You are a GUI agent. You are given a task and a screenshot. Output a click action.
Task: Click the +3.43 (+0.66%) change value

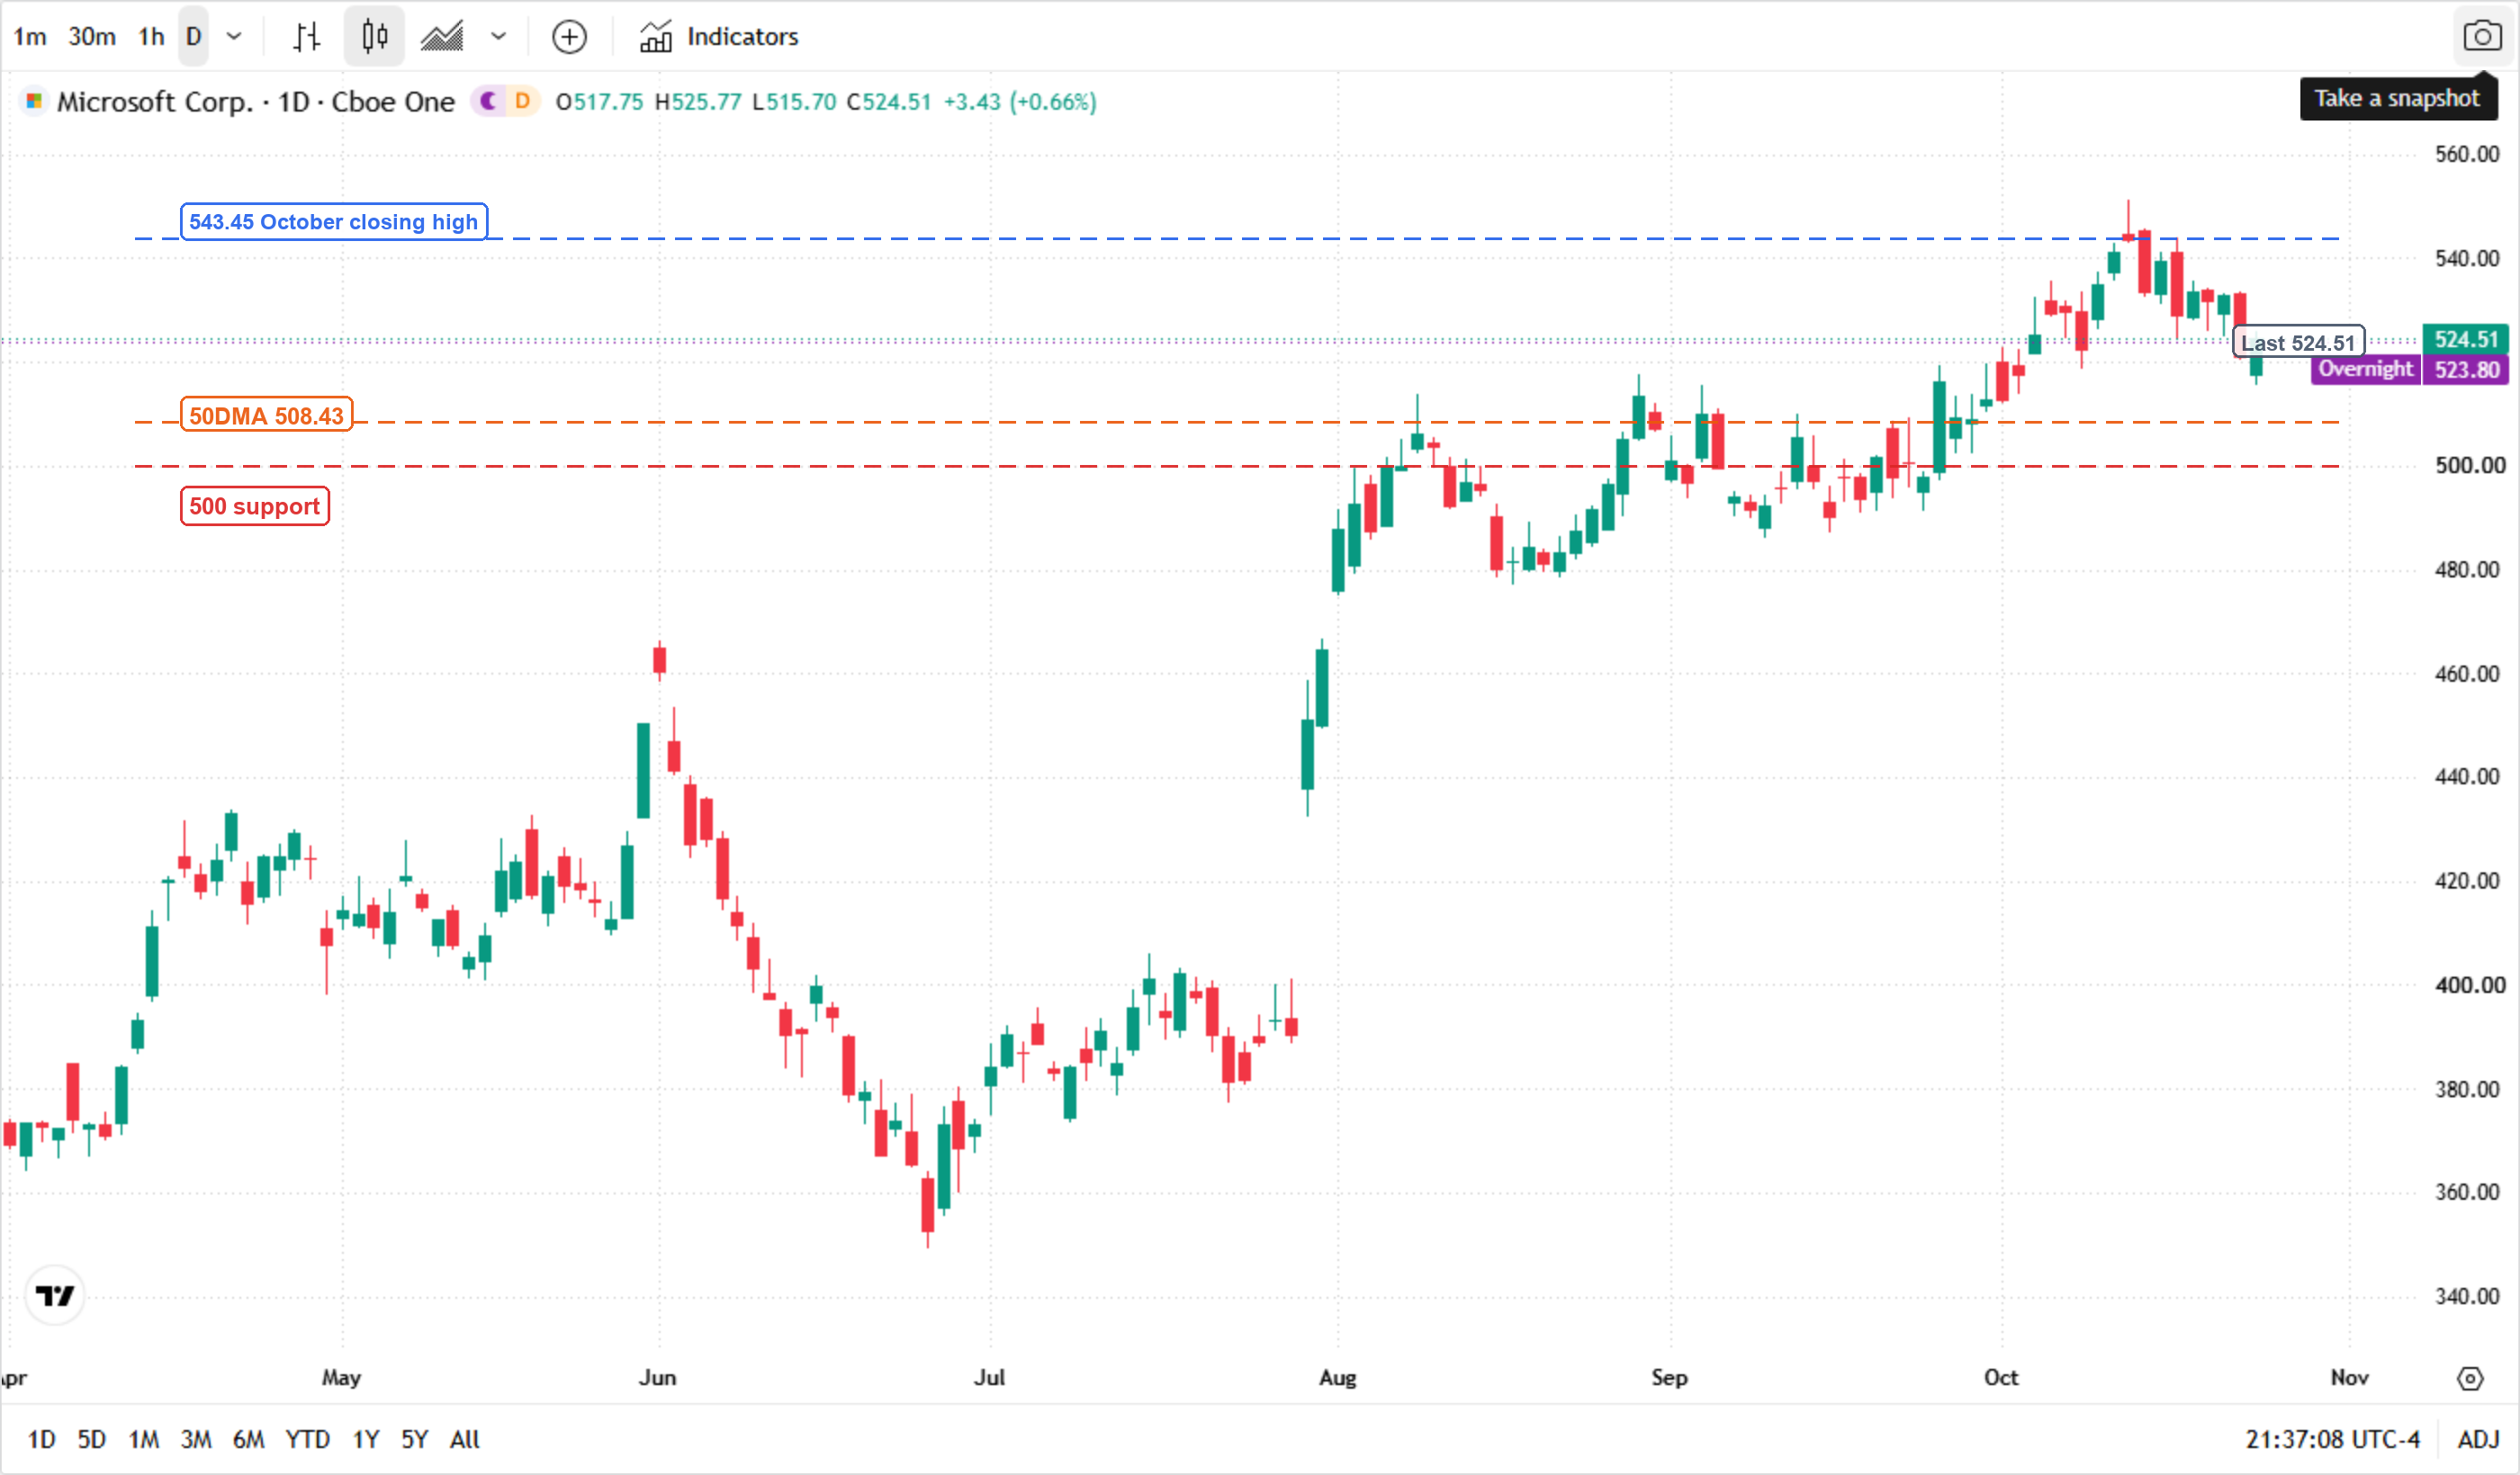1020,102
